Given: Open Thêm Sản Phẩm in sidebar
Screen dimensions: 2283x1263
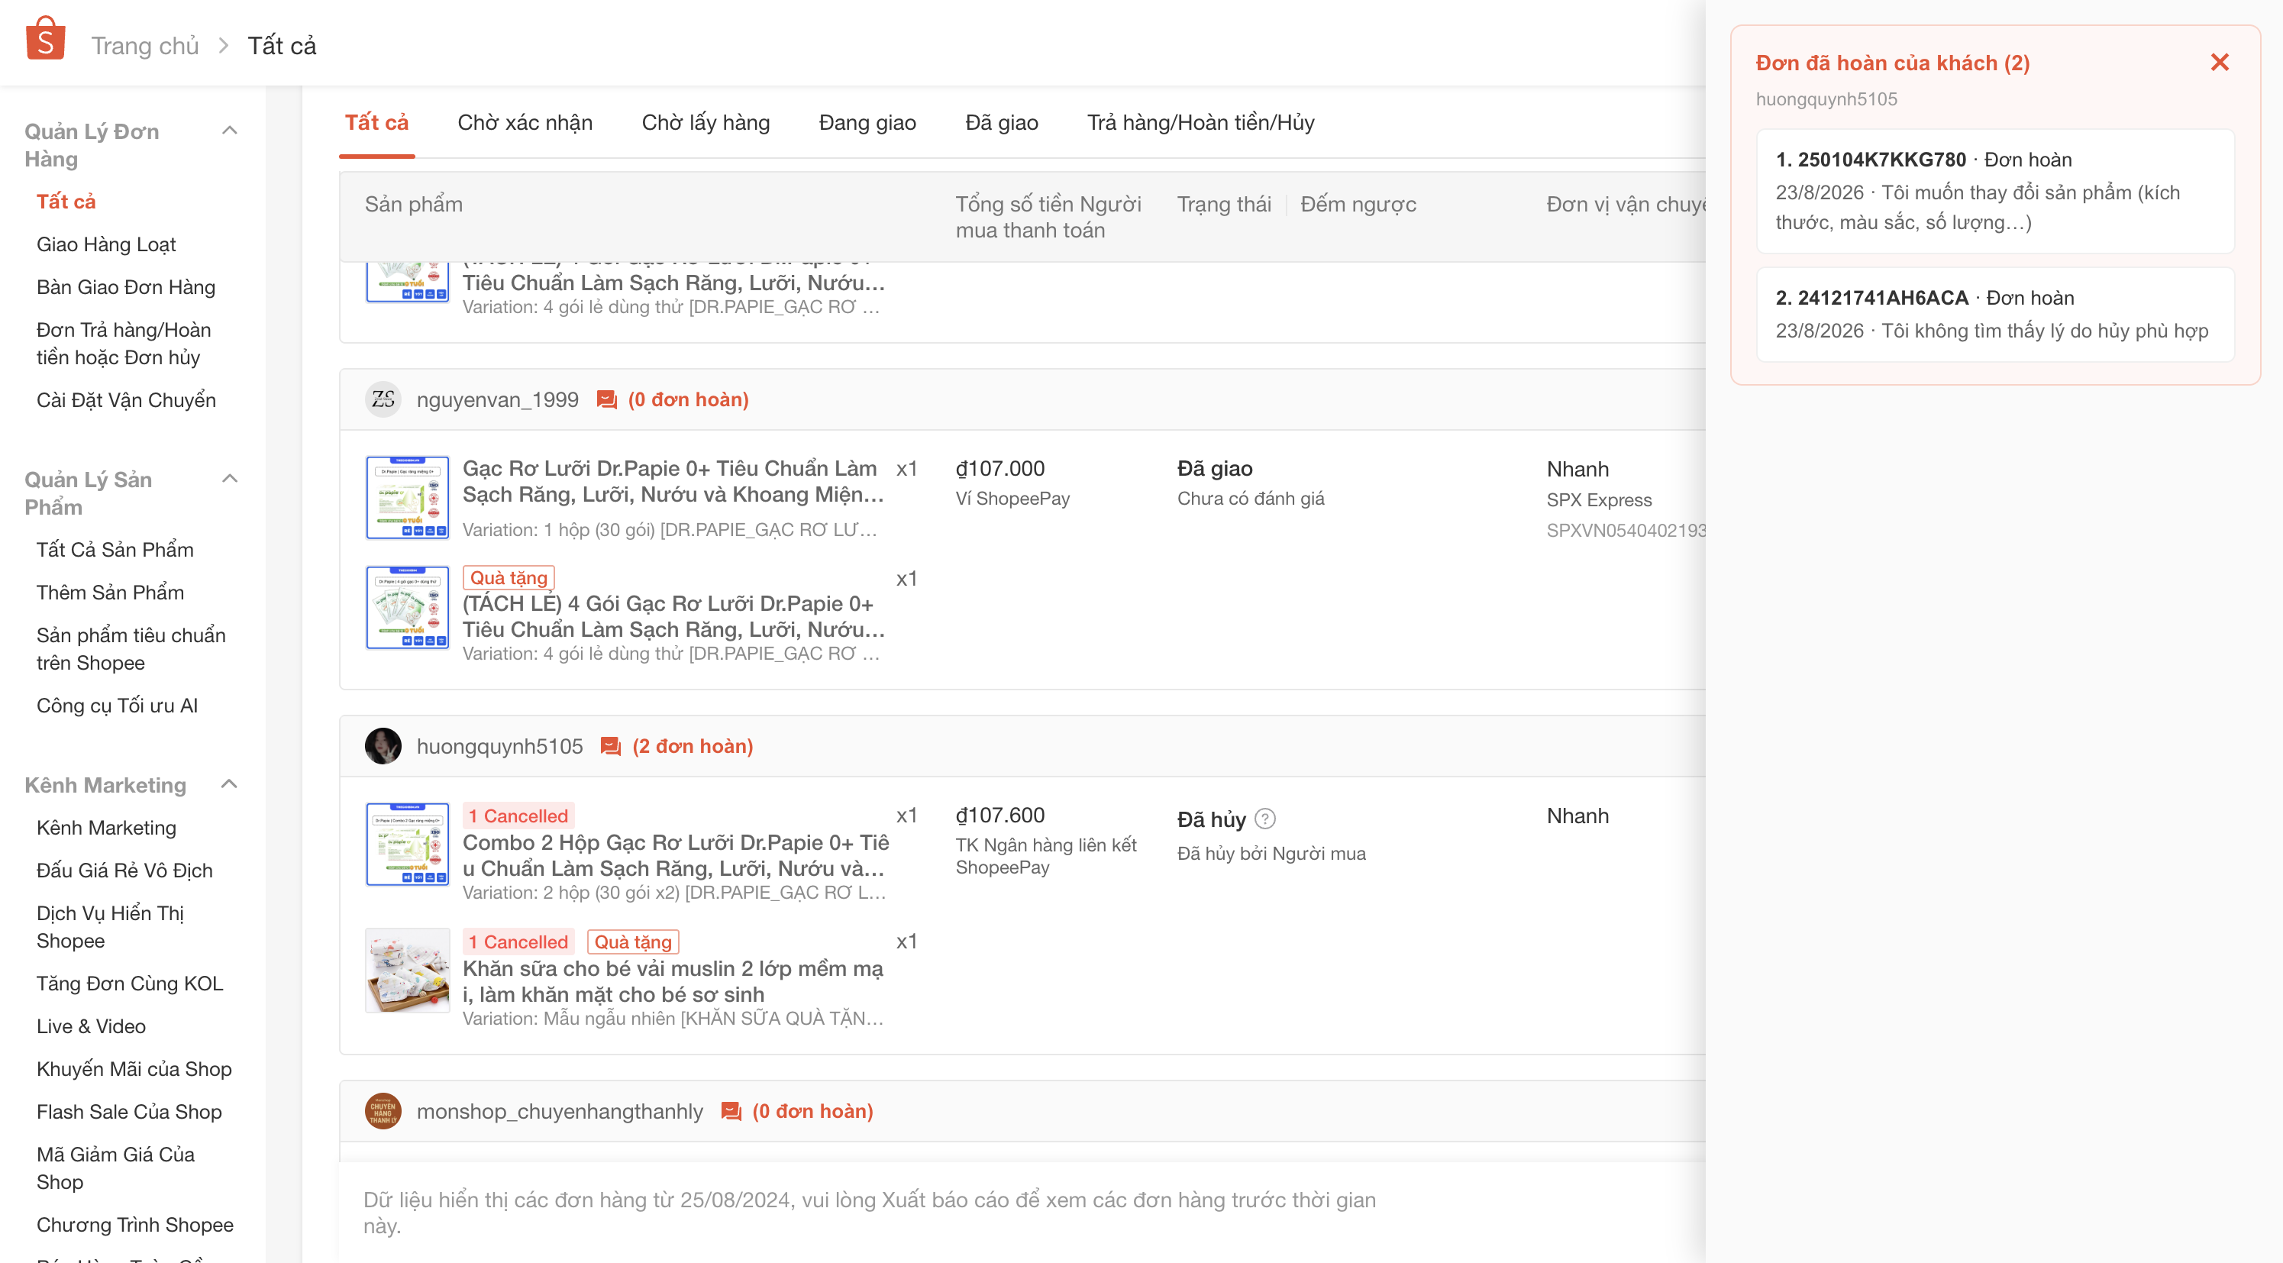Looking at the screenshot, I should click(x=111, y=593).
